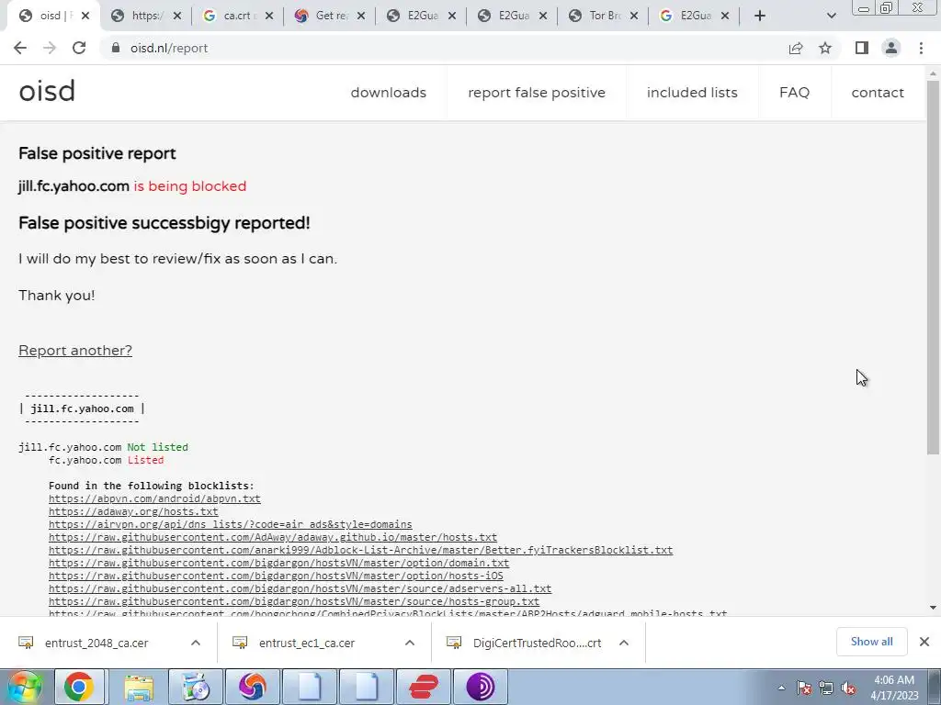Open the media player taskbar icon
The image size is (941, 705).
click(195, 687)
